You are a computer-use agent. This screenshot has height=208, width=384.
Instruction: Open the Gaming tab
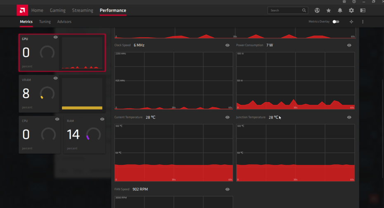[57, 10]
